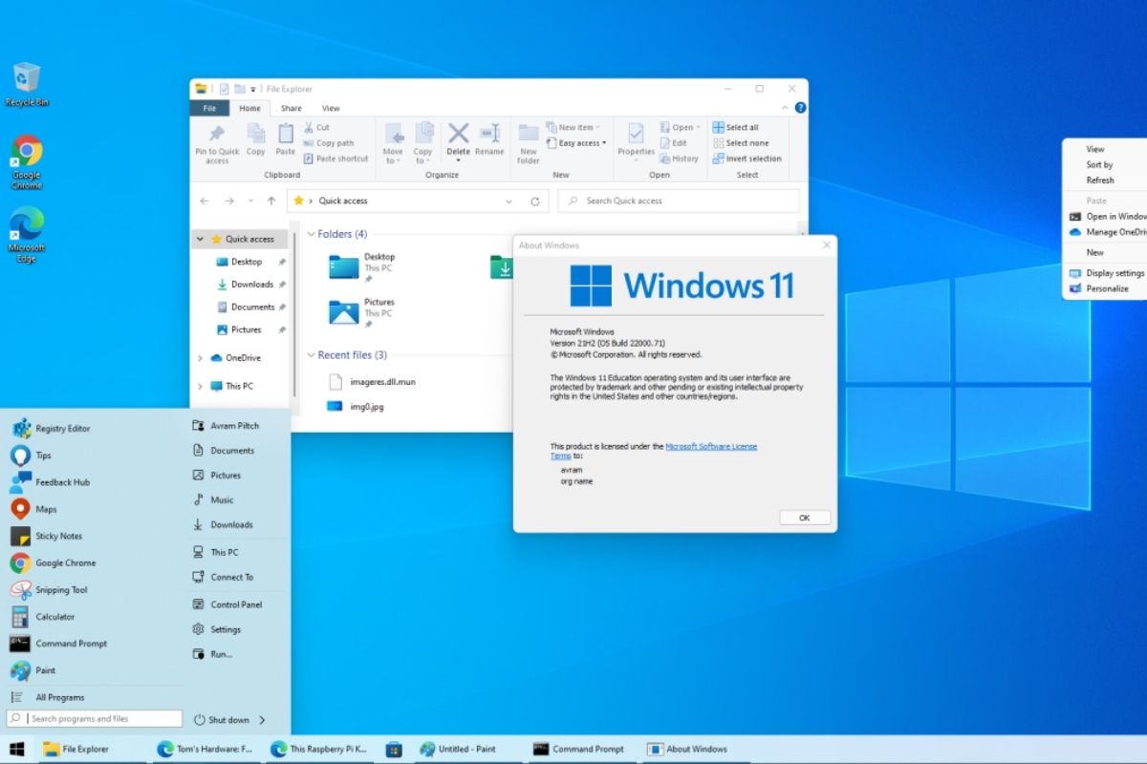Click Run... in Start menu
1147x764 pixels.
click(x=212, y=654)
